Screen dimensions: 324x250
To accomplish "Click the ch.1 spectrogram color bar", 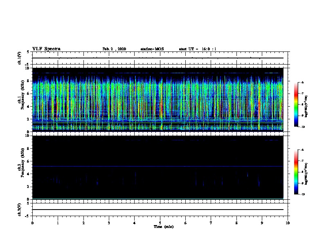I will pyautogui.click(x=296, y=105).
